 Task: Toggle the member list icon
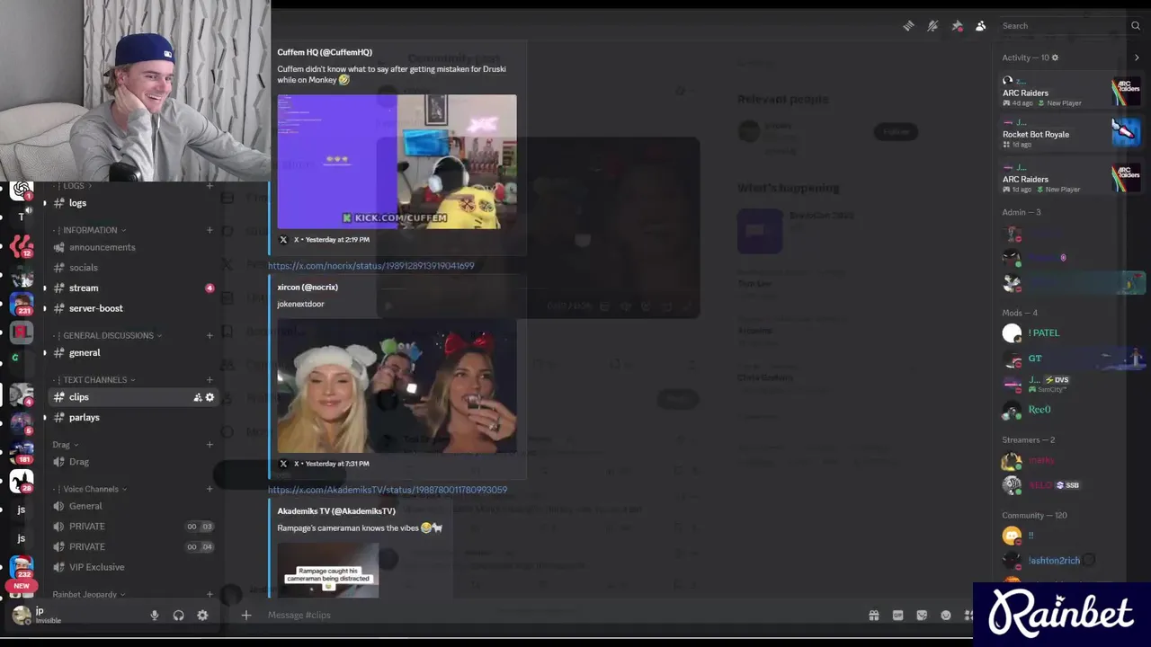981,26
